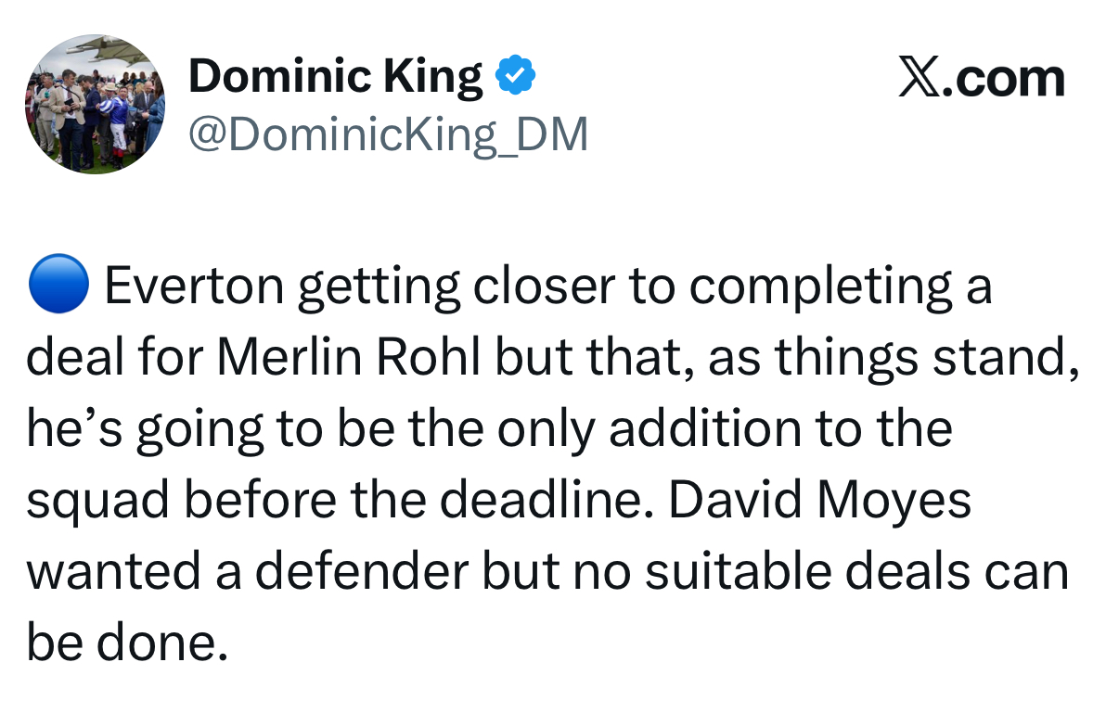Click "be done." at the tweet's end
This screenshot has height=726, width=1119.
pos(127,643)
